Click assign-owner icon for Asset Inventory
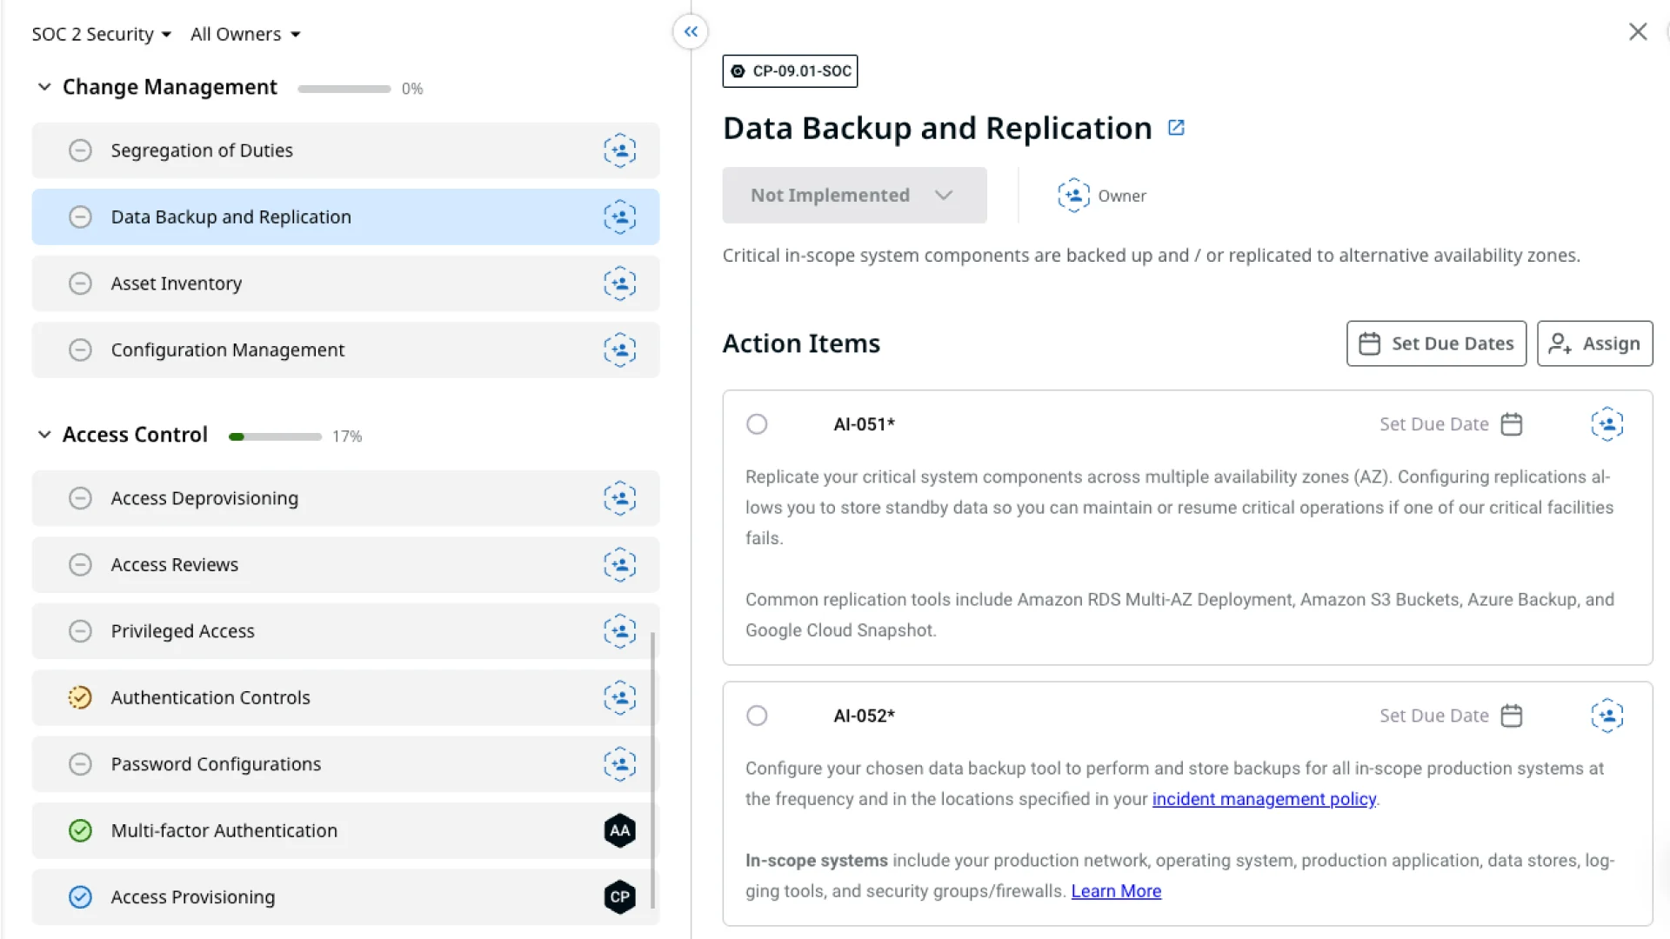The height and width of the screenshot is (939, 1670). point(619,283)
